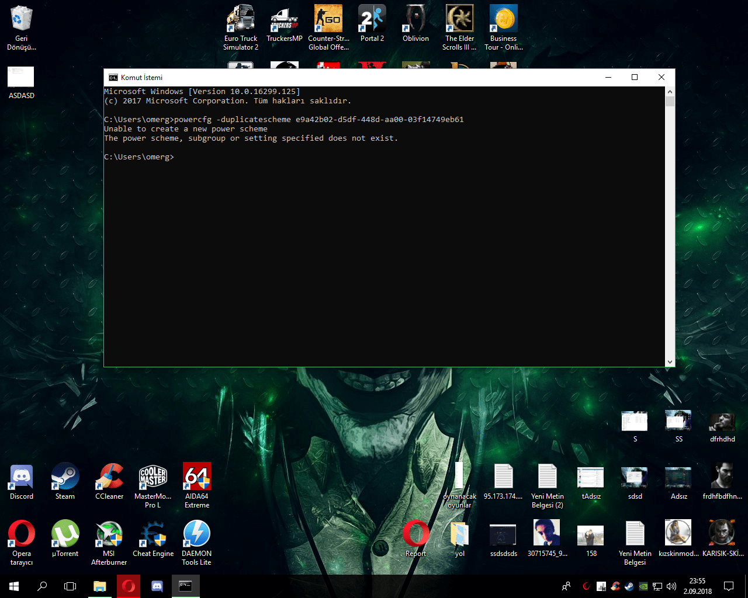
Task: Launch CCleaner from the desktop
Action: (109, 477)
